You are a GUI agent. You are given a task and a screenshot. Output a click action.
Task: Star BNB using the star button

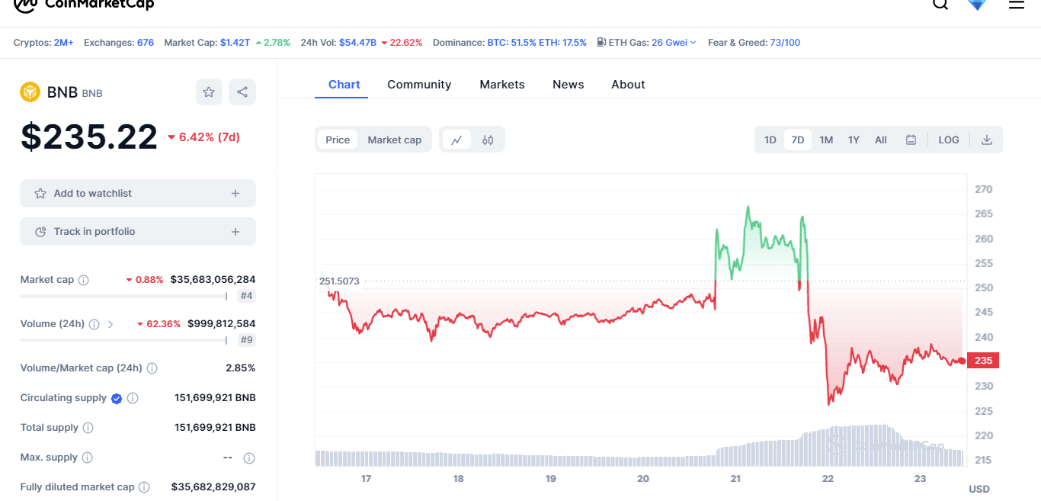209,92
